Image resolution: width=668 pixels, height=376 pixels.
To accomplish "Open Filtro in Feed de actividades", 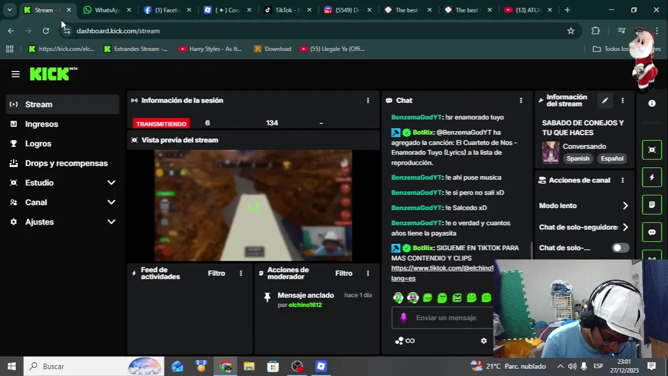I will pos(216,273).
